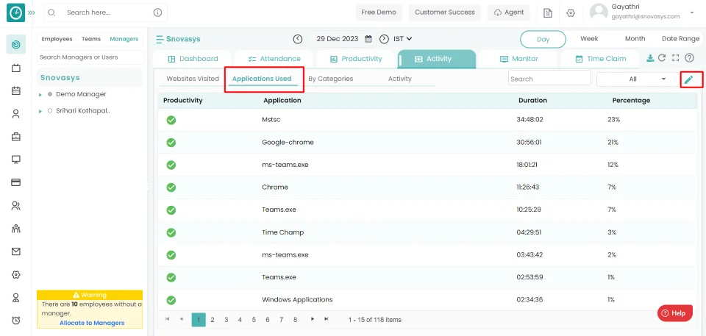Click the Agent download button
Screen dimensions: 706x336
tap(509, 12)
